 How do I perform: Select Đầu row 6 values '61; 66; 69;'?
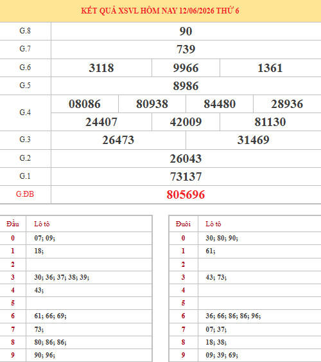[50, 316]
